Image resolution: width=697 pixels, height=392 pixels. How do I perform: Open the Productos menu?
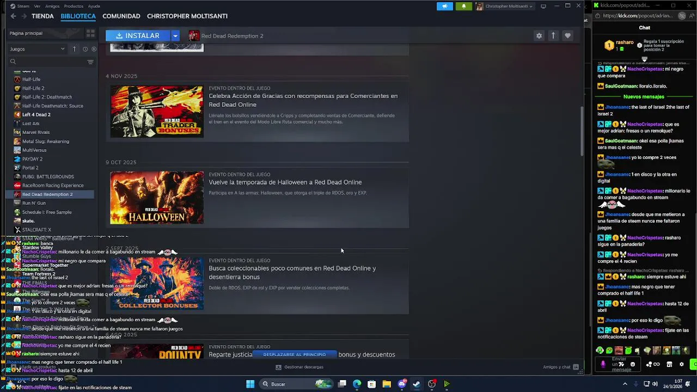point(74,6)
